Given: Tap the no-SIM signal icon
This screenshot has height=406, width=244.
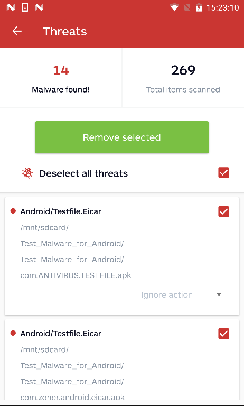Looking at the screenshot, I should click(187, 8).
